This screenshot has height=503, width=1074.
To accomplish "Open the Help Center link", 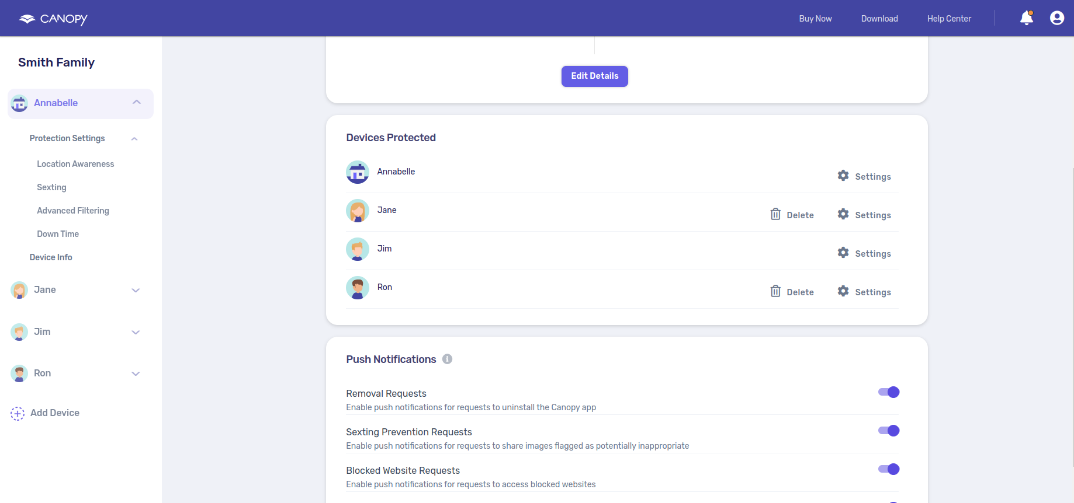I will coord(949,19).
